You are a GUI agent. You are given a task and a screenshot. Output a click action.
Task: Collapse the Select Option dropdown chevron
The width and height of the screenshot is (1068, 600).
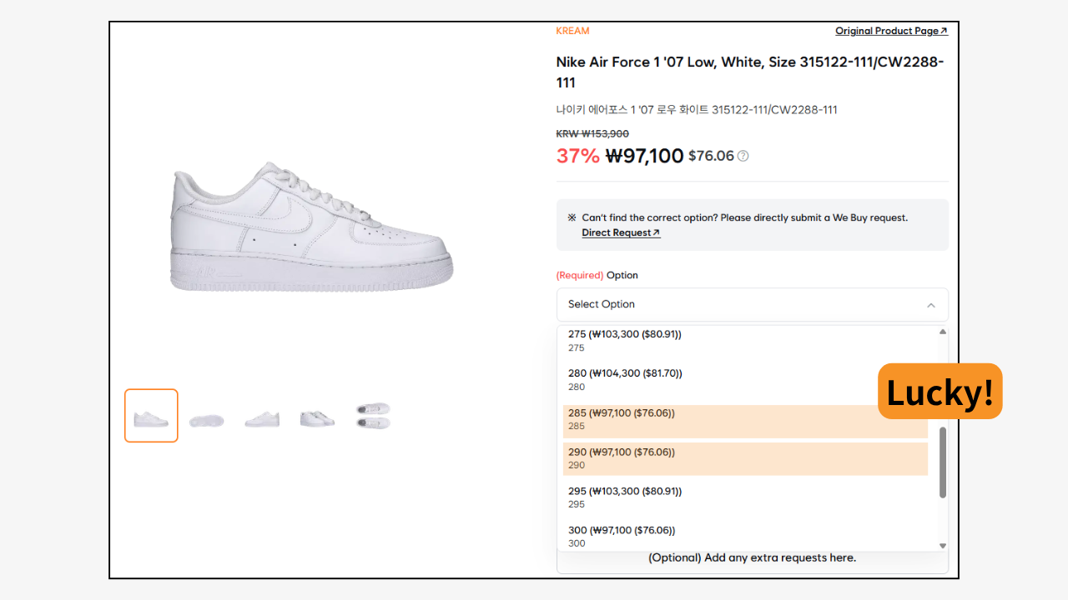pyautogui.click(x=931, y=305)
